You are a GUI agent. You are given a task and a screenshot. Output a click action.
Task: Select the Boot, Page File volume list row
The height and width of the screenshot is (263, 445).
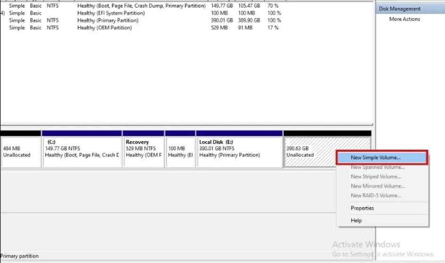[x=141, y=6]
